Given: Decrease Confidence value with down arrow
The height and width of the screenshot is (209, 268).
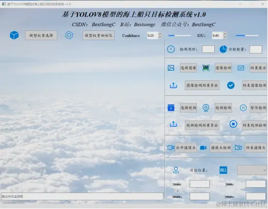Looking at the screenshot, I should pyautogui.click(x=160, y=37).
